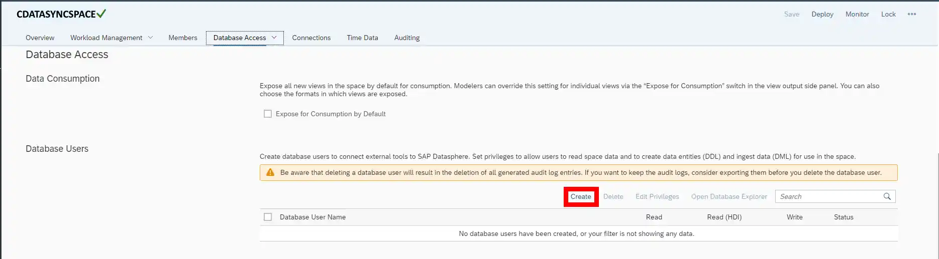Click the green deployed checkmark icon
The image size is (939, 259).
coord(101,14)
